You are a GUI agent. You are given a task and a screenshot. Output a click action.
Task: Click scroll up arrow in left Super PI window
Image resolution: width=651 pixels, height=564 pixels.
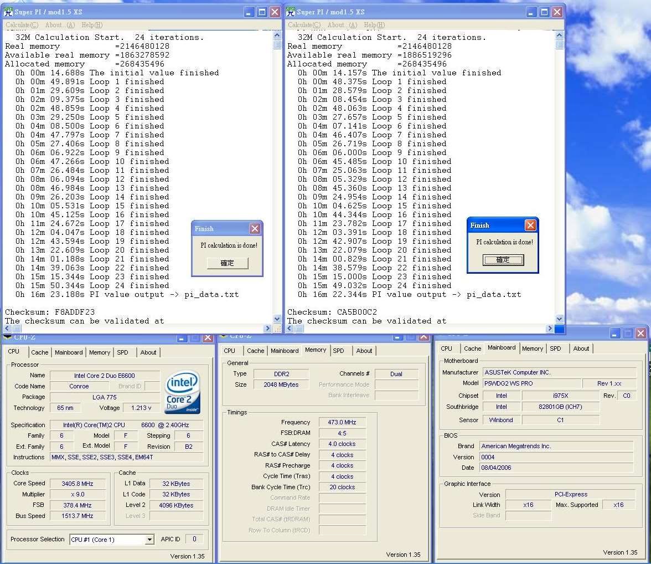(x=277, y=35)
